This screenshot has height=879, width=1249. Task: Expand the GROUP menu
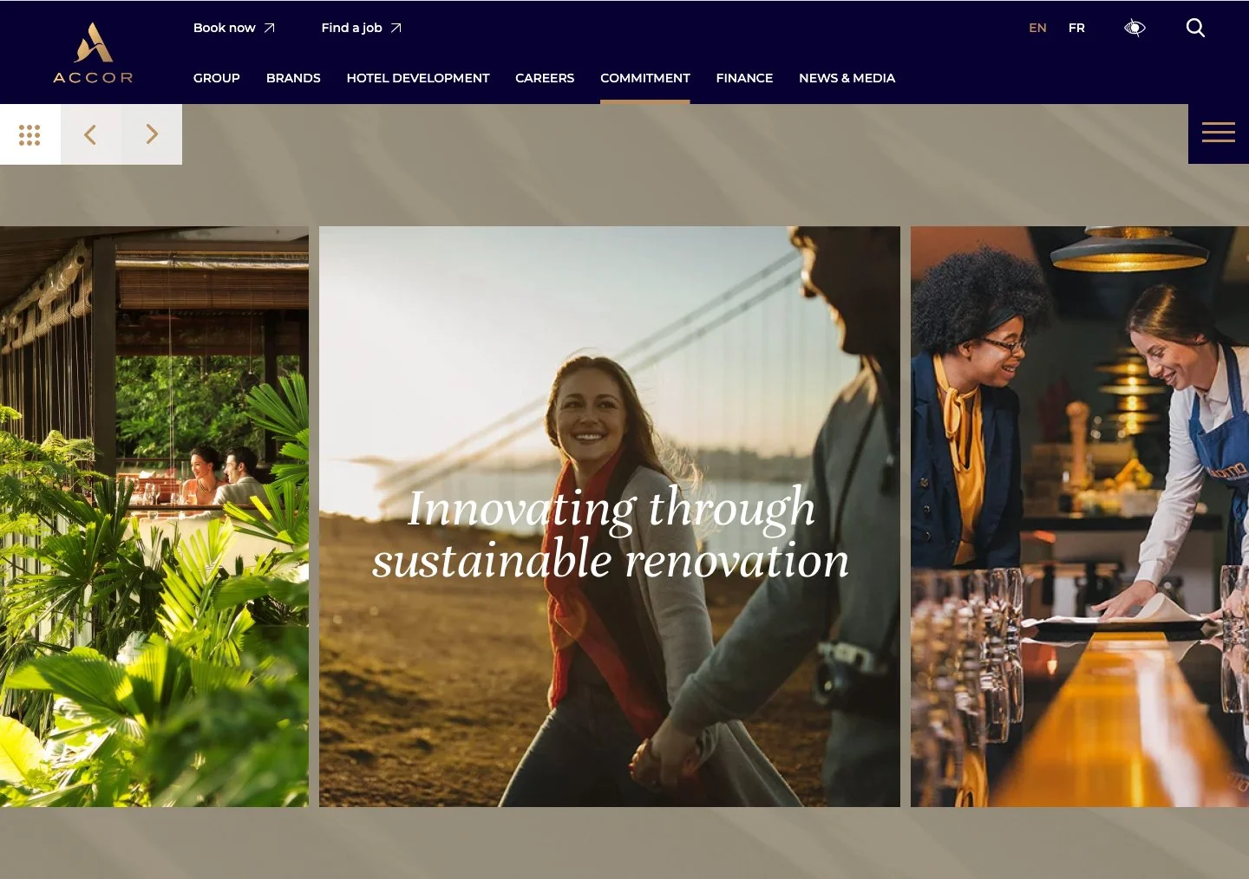click(217, 78)
